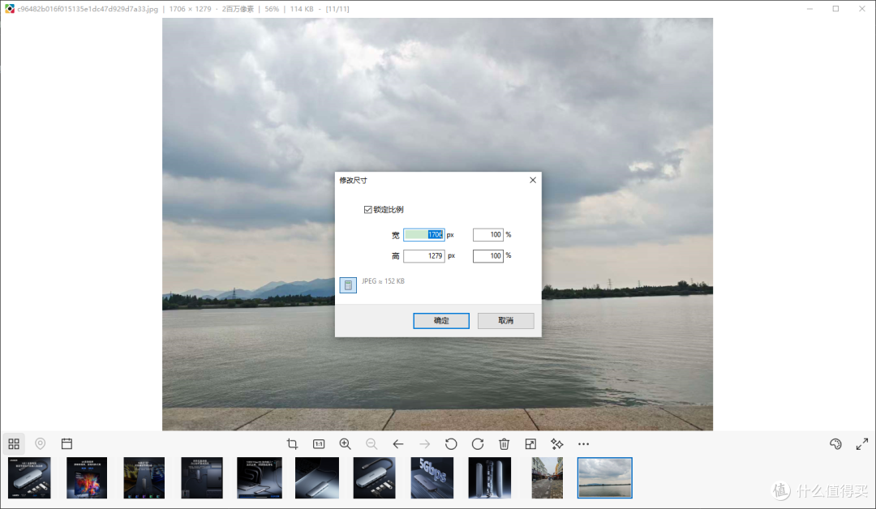
Task: Zoom in with the magnifier plus icon
Action: coord(346,443)
